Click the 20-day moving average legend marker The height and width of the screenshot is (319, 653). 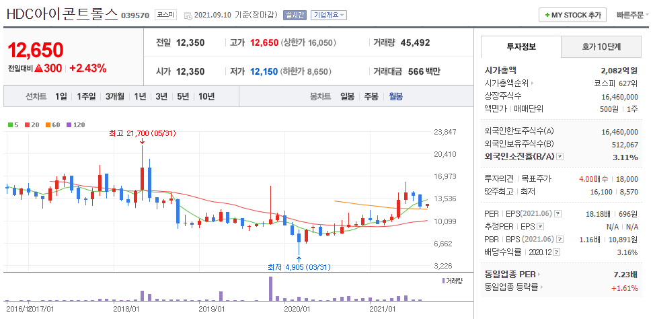coord(27,125)
